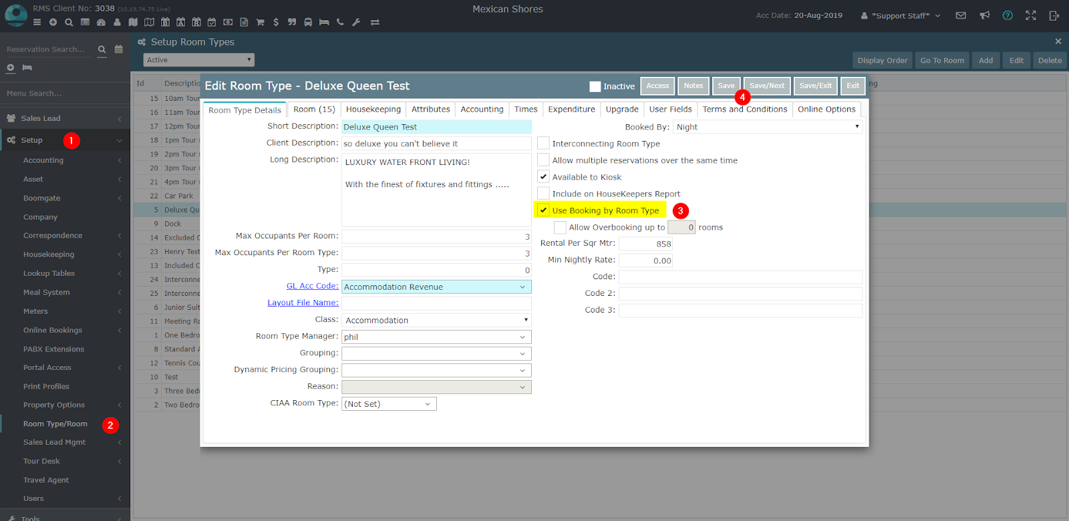The image size is (1069, 521).
Task: Open the Room Type Manager dropdown
Action: click(436, 337)
